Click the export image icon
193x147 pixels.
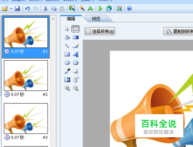(x=119, y=8)
